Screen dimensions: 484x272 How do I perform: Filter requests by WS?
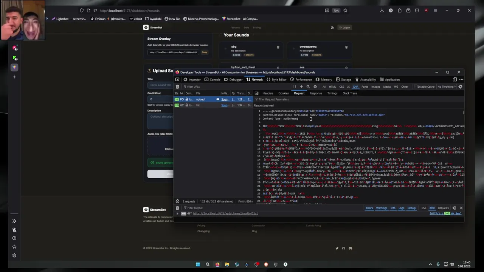pyautogui.click(x=396, y=87)
